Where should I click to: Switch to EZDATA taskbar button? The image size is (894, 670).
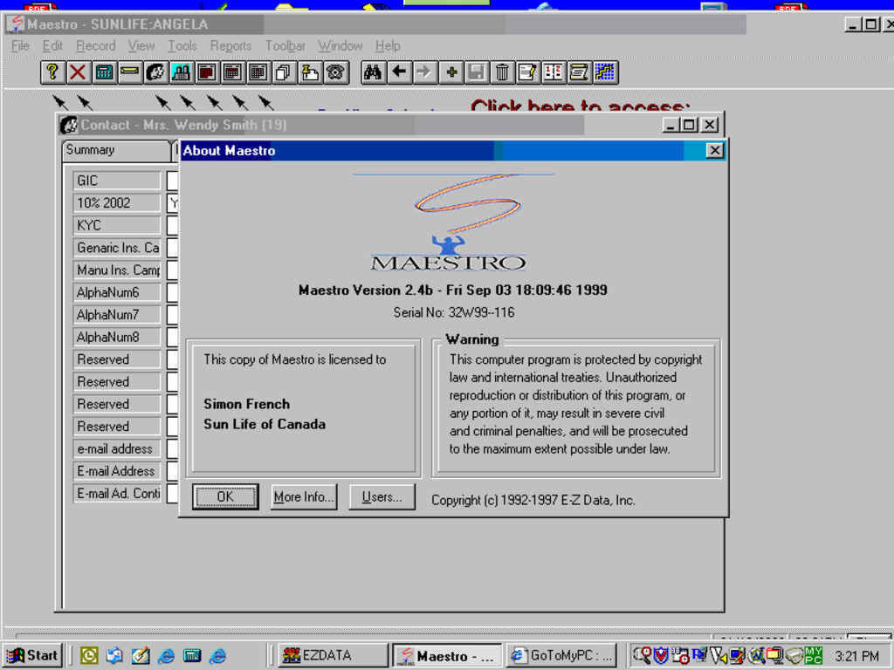point(333,656)
